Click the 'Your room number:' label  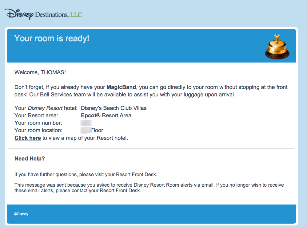(x=38, y=123)
